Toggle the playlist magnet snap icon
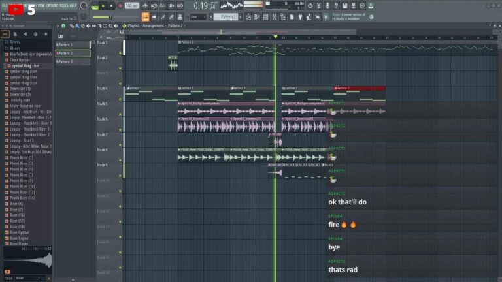Screen dimensions: 502x282 click(x=63, y=26)
